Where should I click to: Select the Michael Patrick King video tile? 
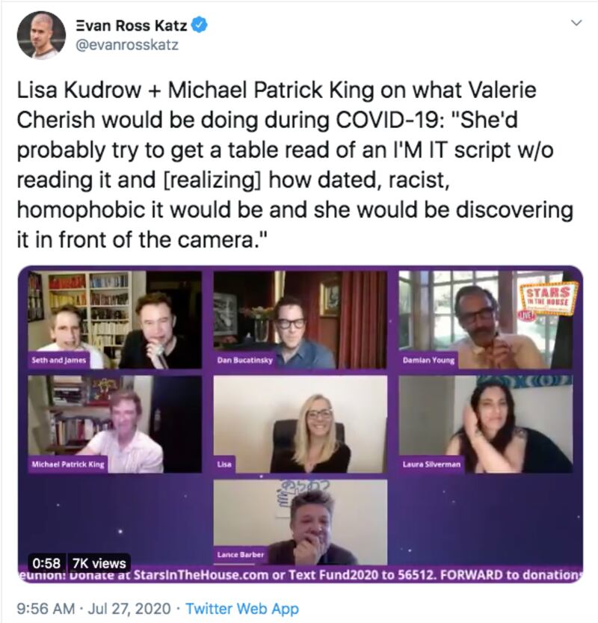click(115, 424)
